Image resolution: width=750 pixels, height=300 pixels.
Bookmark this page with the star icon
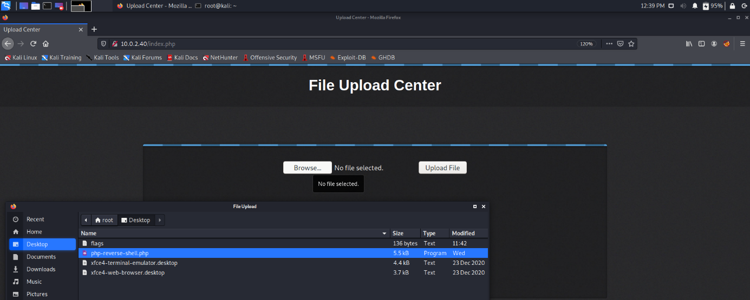tap(631, 44)
